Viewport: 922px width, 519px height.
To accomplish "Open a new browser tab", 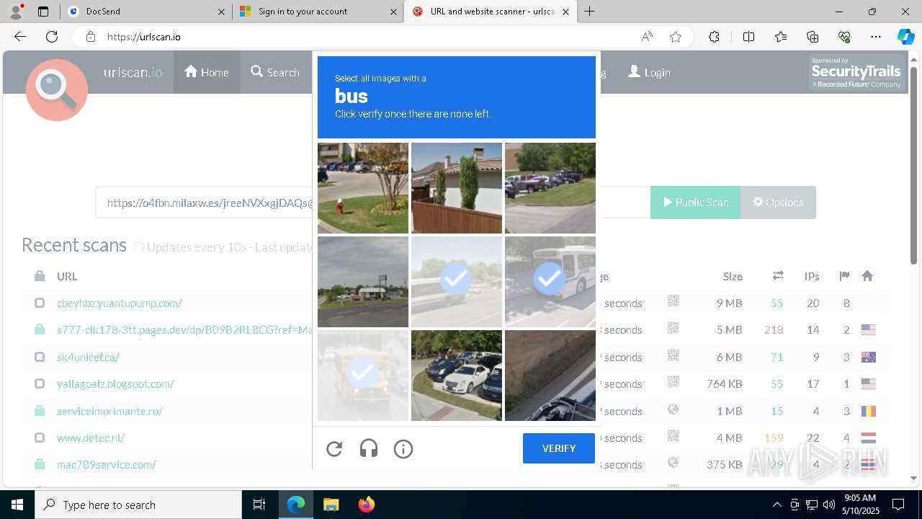I will (590, 12).
